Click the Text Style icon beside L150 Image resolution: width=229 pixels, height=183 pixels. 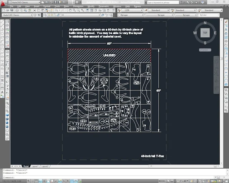tap(119, 10)
